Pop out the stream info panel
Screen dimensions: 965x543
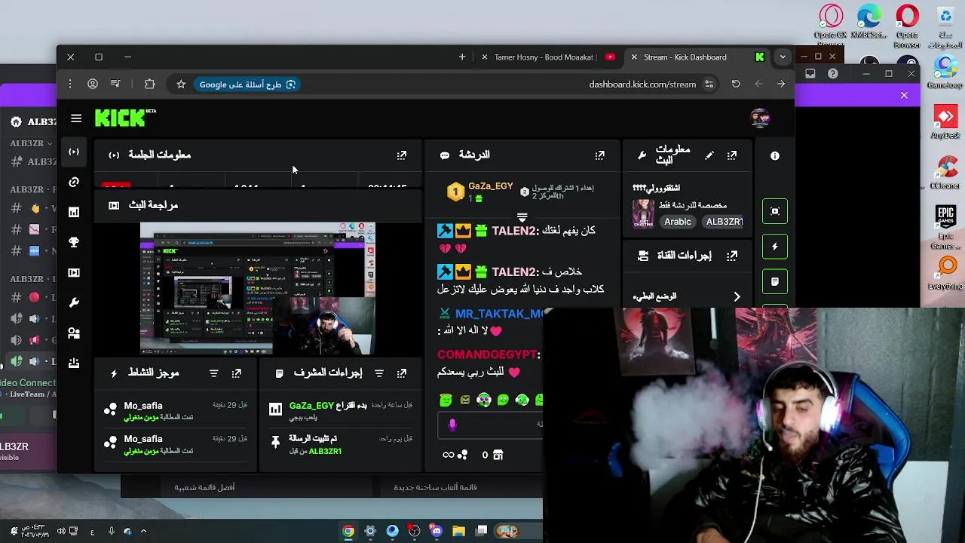click(732, 155)
